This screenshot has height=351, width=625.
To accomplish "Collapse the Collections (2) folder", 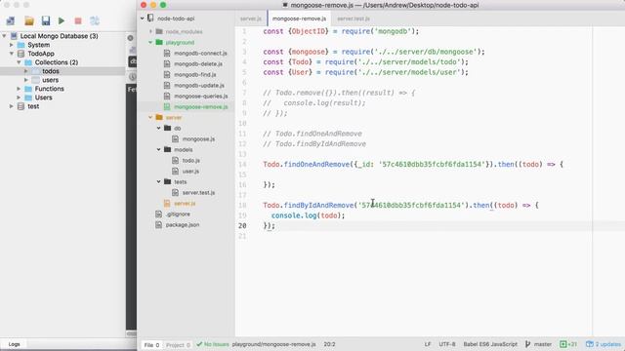I will tap(19, 62).
